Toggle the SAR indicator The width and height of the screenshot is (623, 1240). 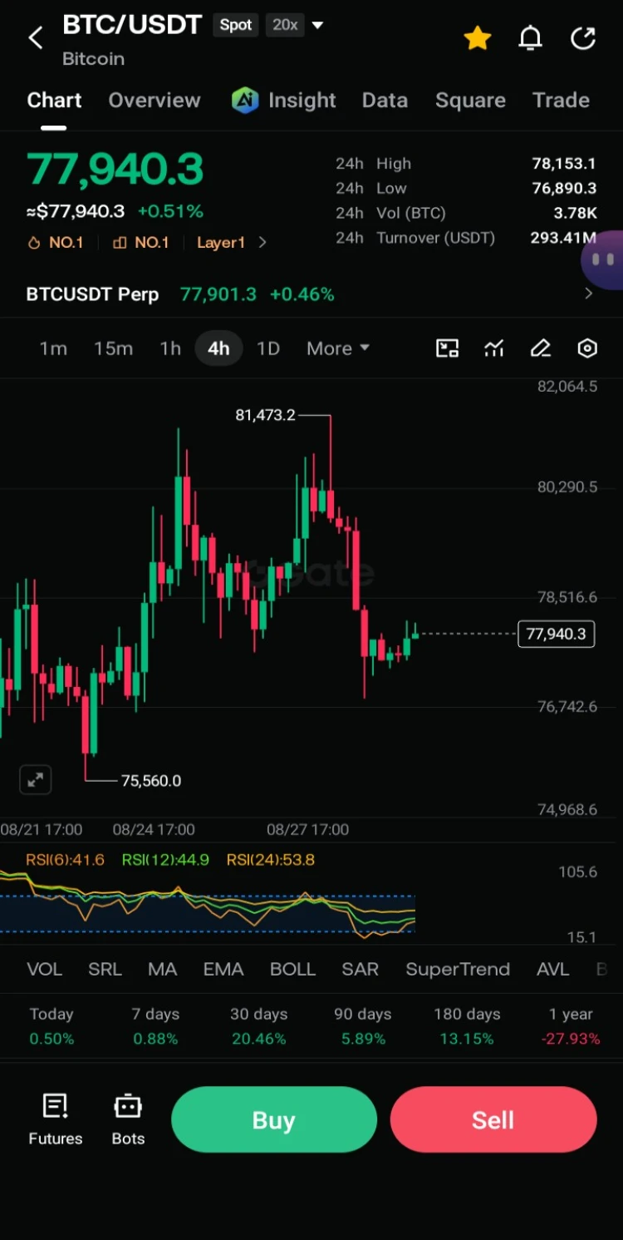coord(360,970)
